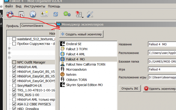This screenshot has width=176, height=110.
Task: Open the instance manager toolbar icon
Action: tap(10, 14)
